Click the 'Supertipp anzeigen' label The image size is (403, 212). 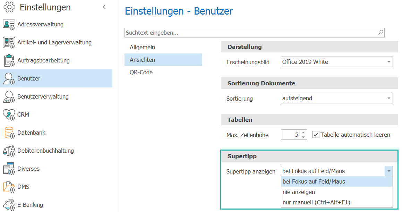[x=251, y=171]
